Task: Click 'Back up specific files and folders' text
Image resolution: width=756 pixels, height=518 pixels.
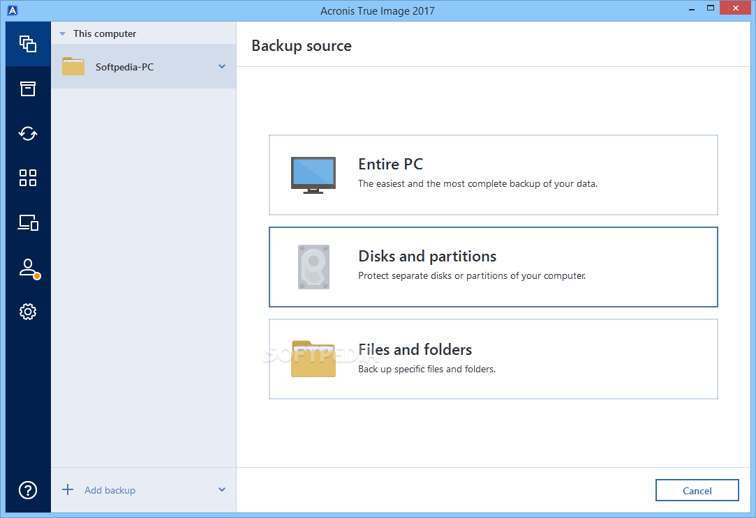Action: 427,370
